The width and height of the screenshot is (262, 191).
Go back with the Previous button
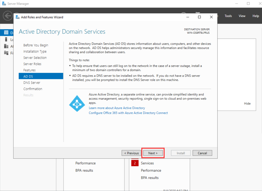click(x=131, y=153)
